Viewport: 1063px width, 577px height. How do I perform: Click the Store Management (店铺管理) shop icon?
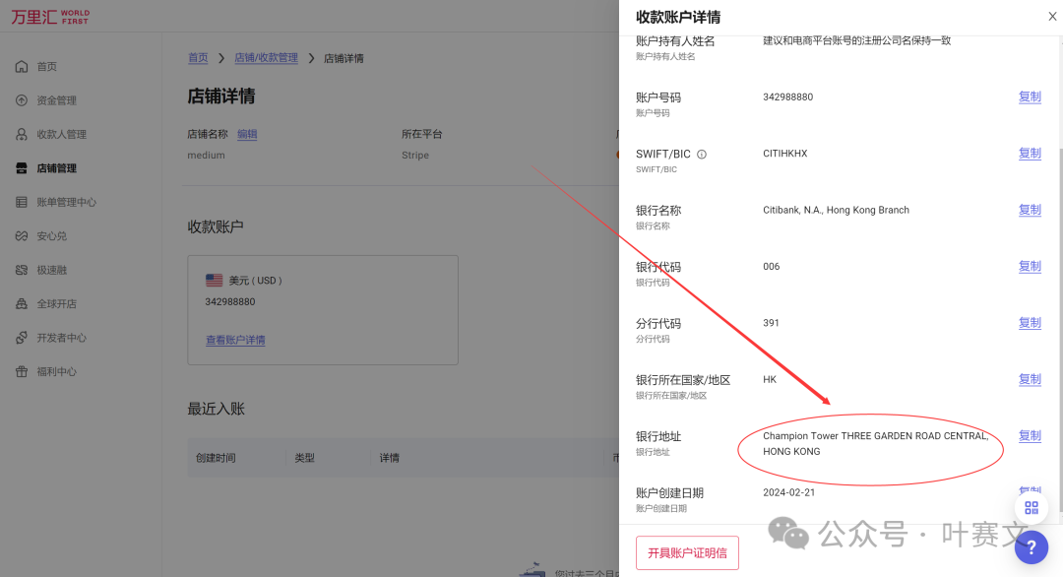(x=22, y=168)
